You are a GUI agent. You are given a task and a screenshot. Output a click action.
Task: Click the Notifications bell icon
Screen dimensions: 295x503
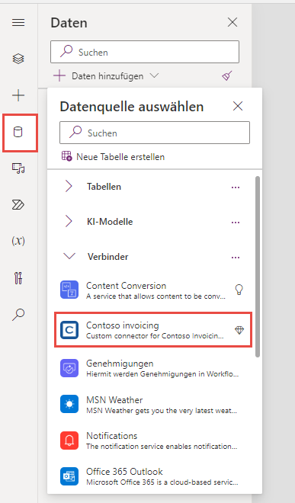[x=69, y=441]
